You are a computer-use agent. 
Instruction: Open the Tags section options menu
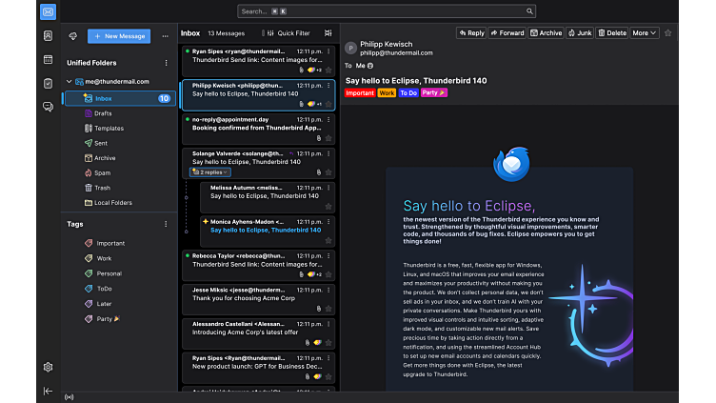(167, 224)
